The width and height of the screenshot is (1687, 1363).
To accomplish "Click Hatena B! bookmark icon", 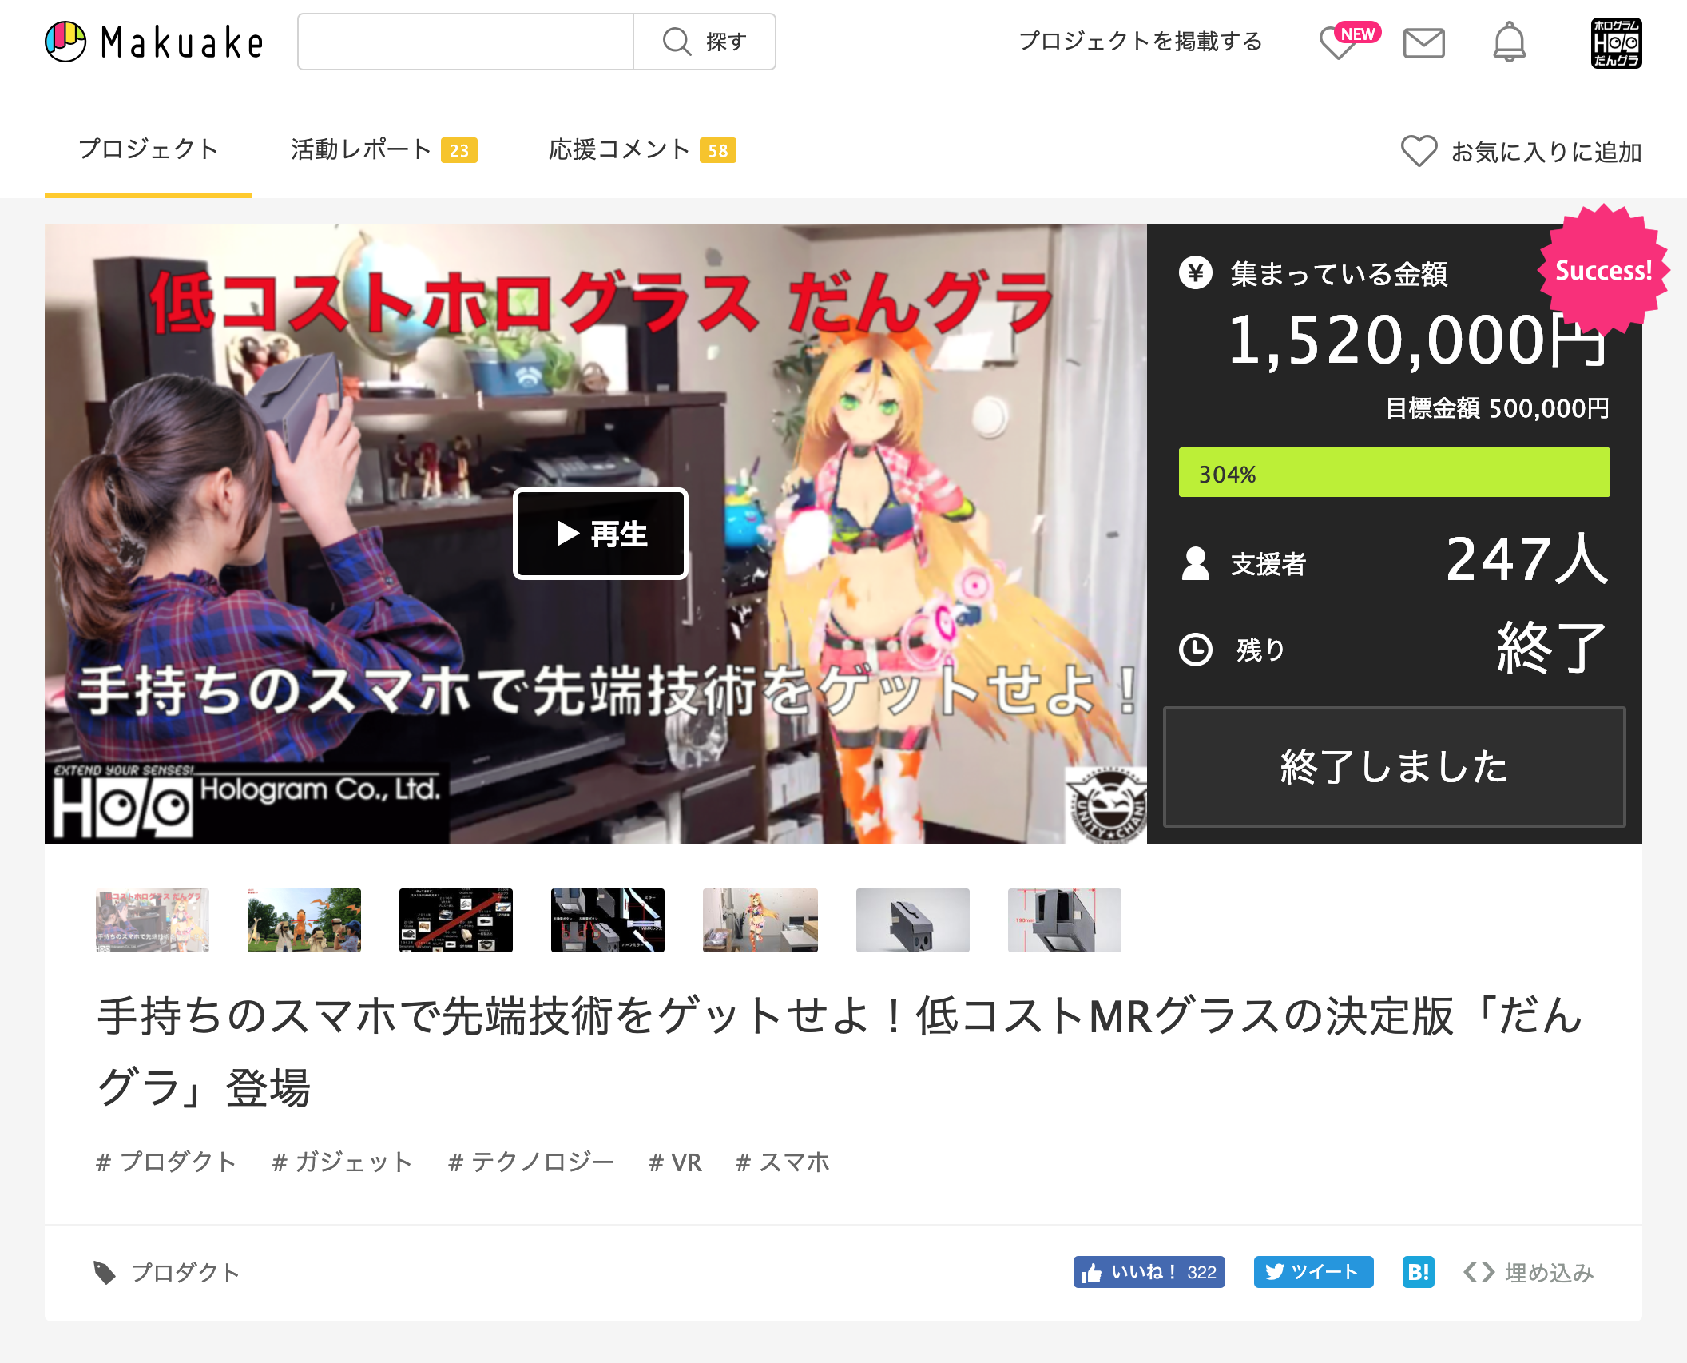I will (1419, 1272).
